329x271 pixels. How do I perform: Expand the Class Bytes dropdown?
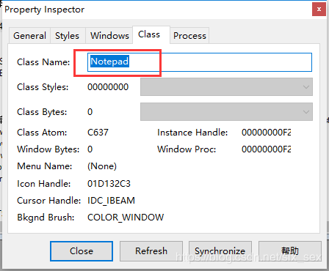[x=226, y=112]
